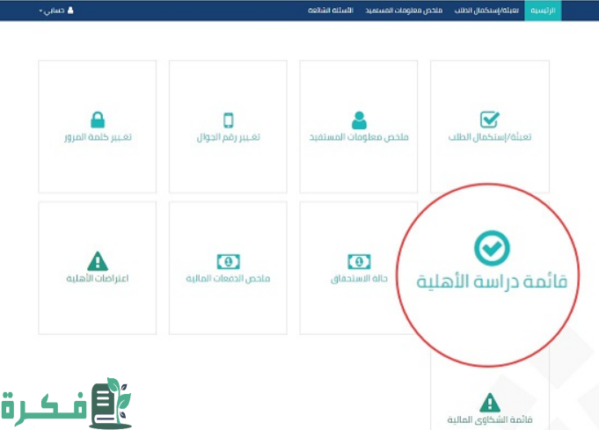Click the warning triangle for اعتراضات الأهلية

click(x=98, y=261)
